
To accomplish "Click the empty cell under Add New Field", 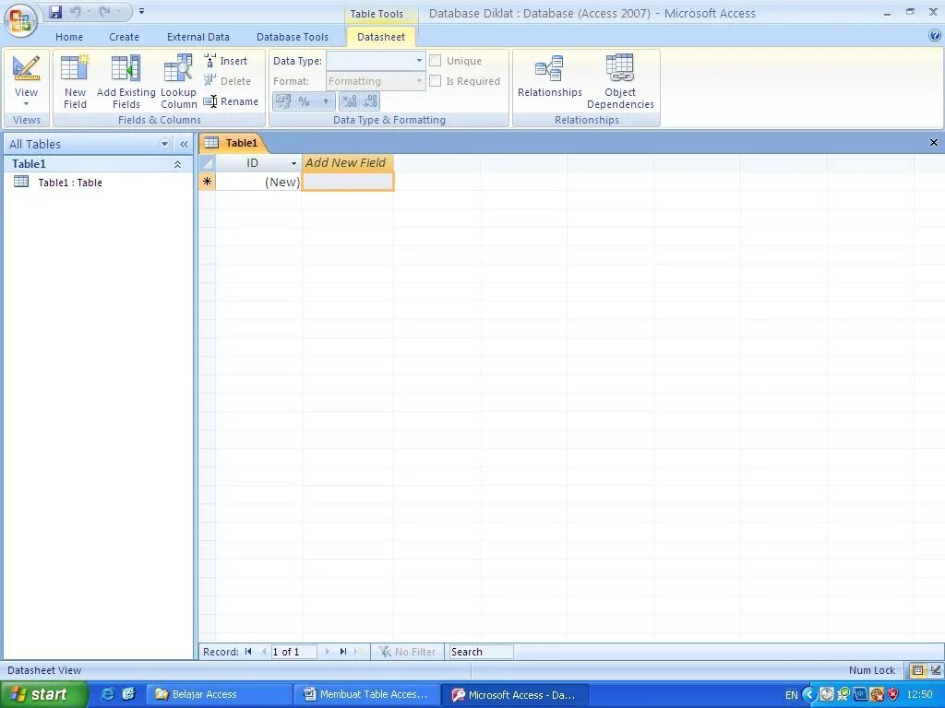I will (348, 182).
